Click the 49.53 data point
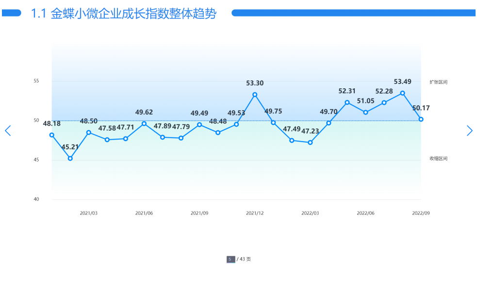The height and width of the screenshot is (293, 477). pos(236,125)
